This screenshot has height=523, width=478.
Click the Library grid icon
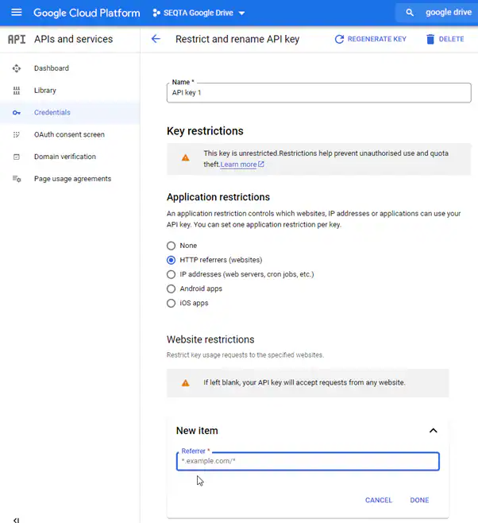coord(17,91)
